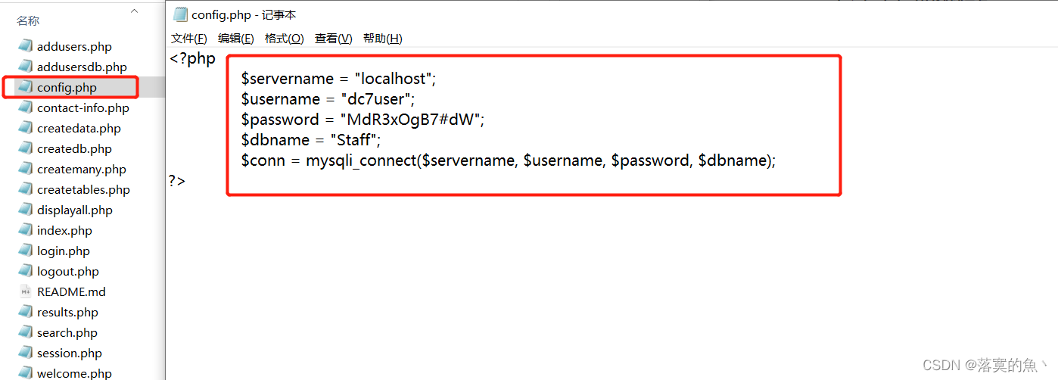
Task: Select the logout.php file
Action: coord(67,271)
